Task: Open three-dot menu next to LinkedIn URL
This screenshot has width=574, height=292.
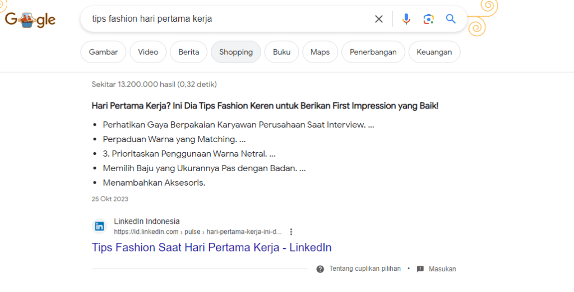Action: [x=291, y=232]
